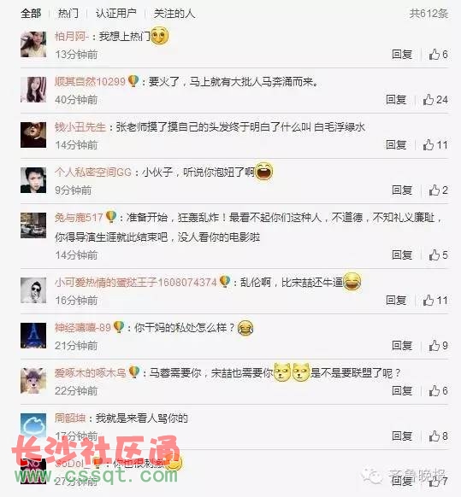
Task: Click 个人私密空间GG's avatar thumbnail
Action: click(33, 180)
